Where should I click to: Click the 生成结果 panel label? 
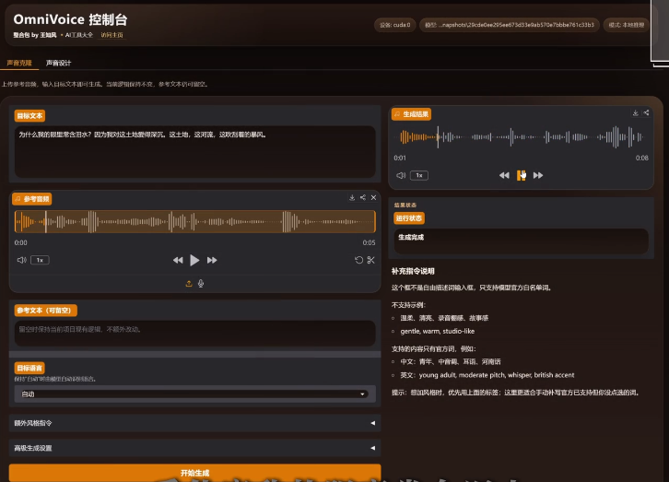coord(411,114)
